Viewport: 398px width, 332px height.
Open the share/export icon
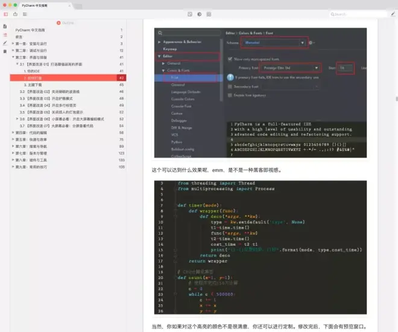tap(15, 14)
